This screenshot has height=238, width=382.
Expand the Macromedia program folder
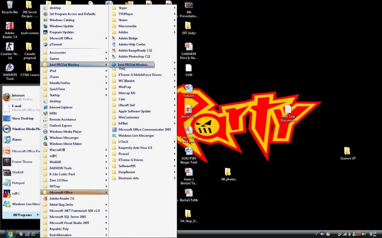[x=143, y=26]
